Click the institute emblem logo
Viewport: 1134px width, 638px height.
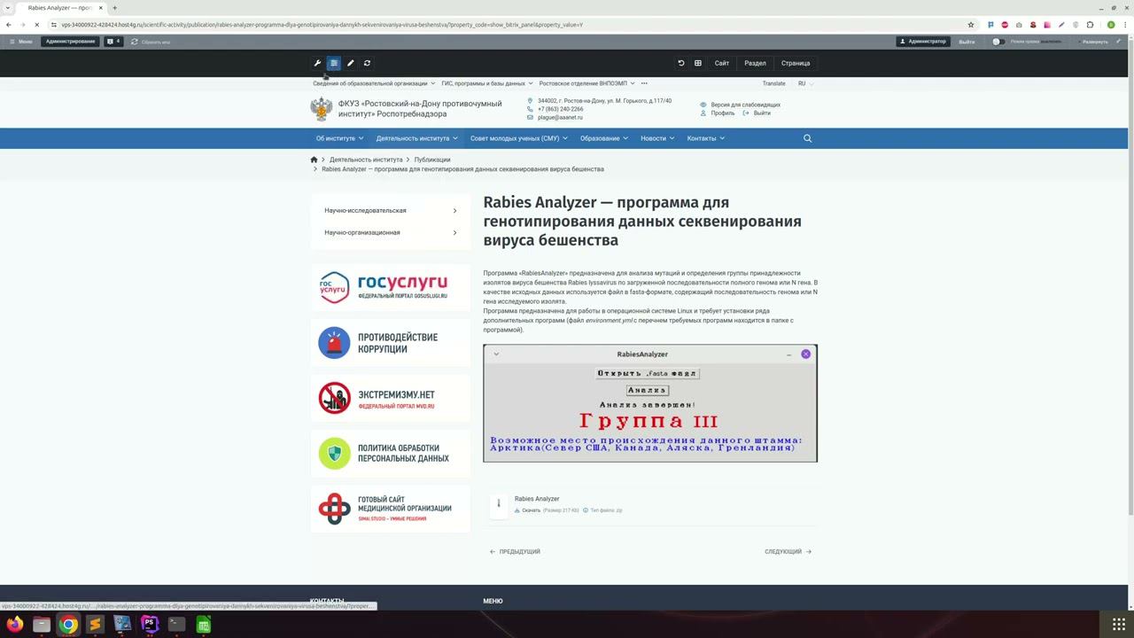[x=321, y=109]
